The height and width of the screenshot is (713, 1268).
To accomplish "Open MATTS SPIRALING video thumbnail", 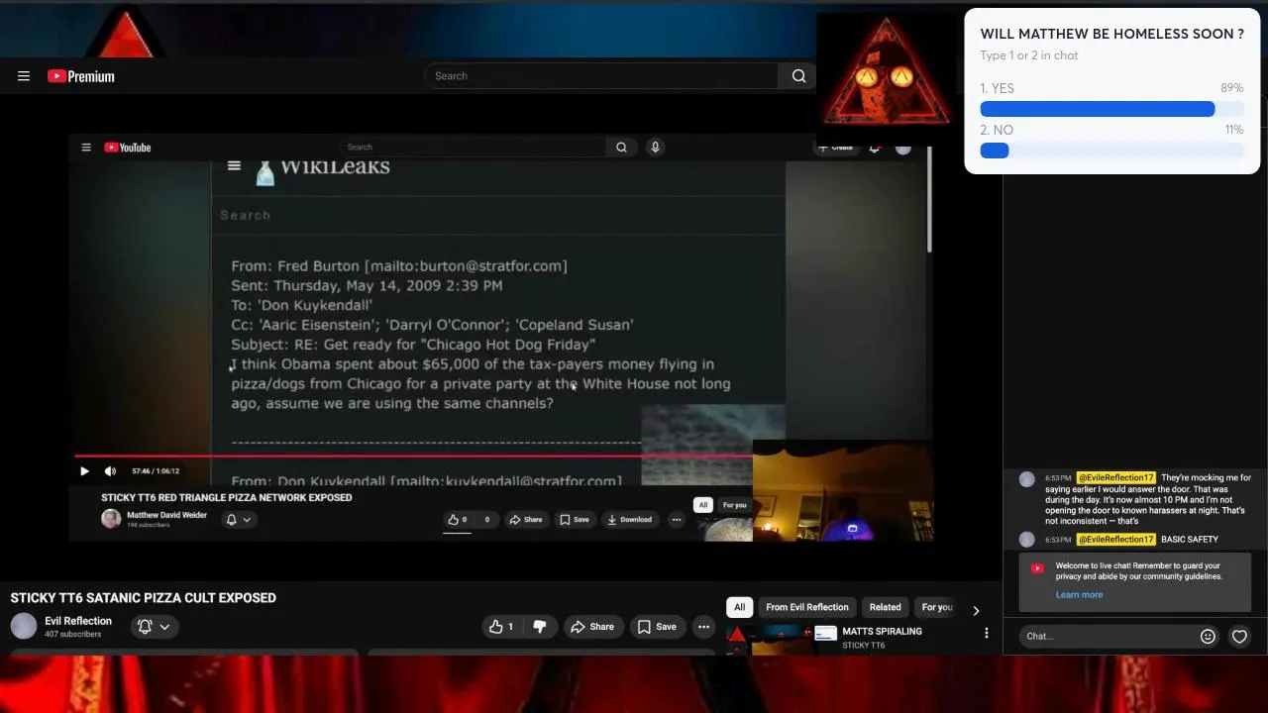I will click(x=783, y=639).
